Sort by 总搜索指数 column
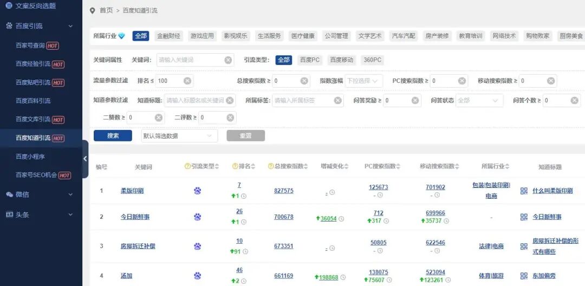The width and height of the screenshot is (585, 286). (x=306, y=166)
